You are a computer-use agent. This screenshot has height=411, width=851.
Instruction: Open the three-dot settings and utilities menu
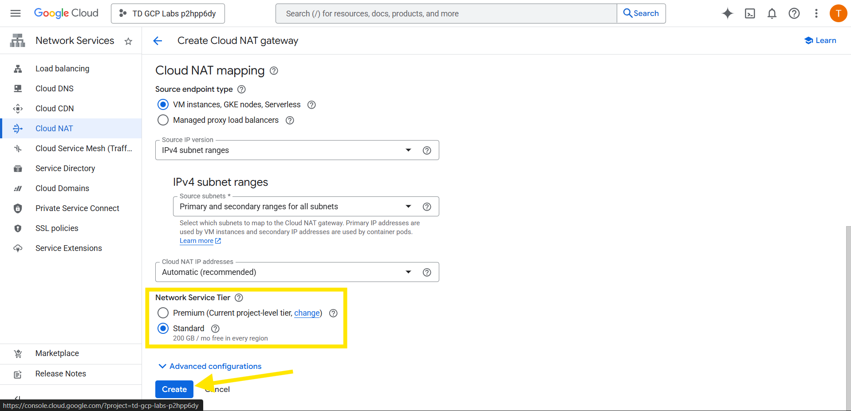tap(816, 13)
